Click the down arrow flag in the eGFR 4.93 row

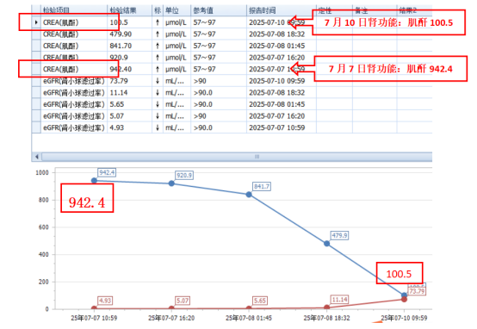[x=158, y=127]
